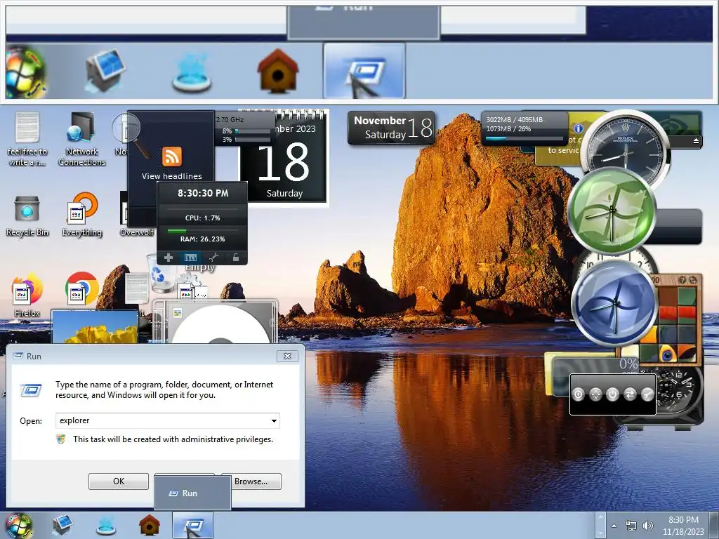Expand the Open combo box dropdown arrow
Viewport: 719px width, 539px height.
274,421
